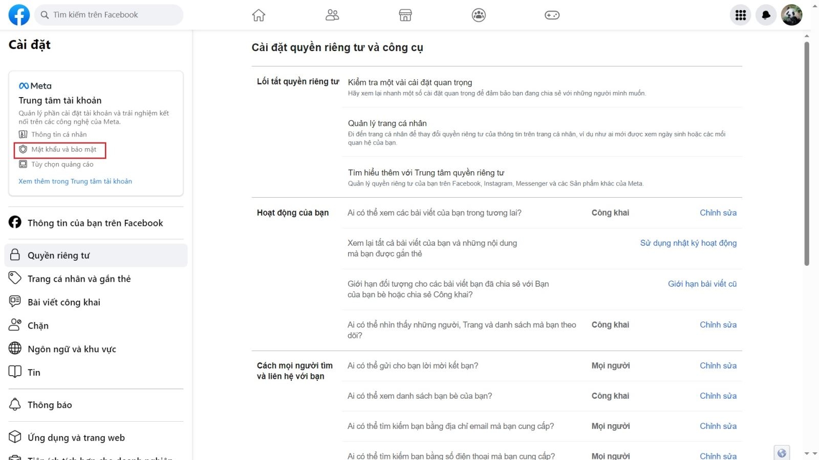Open the Friends icon in top bar

pyautogui.click(x=332, y=15)
